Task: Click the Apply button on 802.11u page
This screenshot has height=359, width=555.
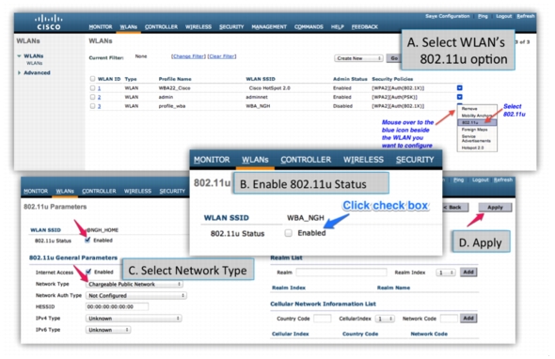Action: (495, 208)
